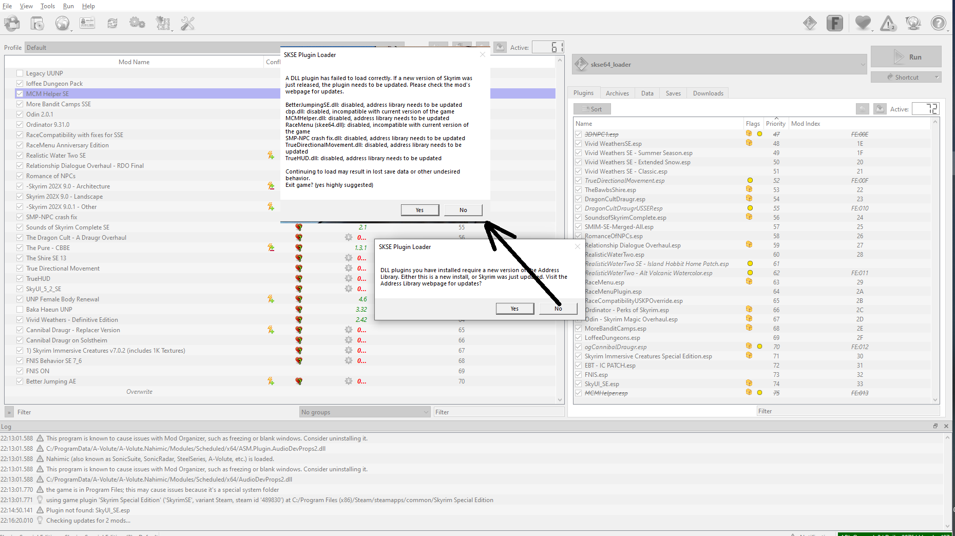955x536 pixels.
Task: Click the Help question mark icon
Action: (x=939, y=23)
